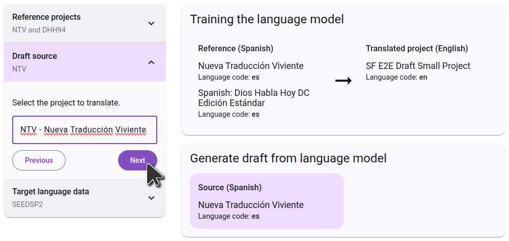Image resolution: width=509 pixels, height=241 pixels.
Task: Expand the Reference projects chevron
Action: point(151,23)
